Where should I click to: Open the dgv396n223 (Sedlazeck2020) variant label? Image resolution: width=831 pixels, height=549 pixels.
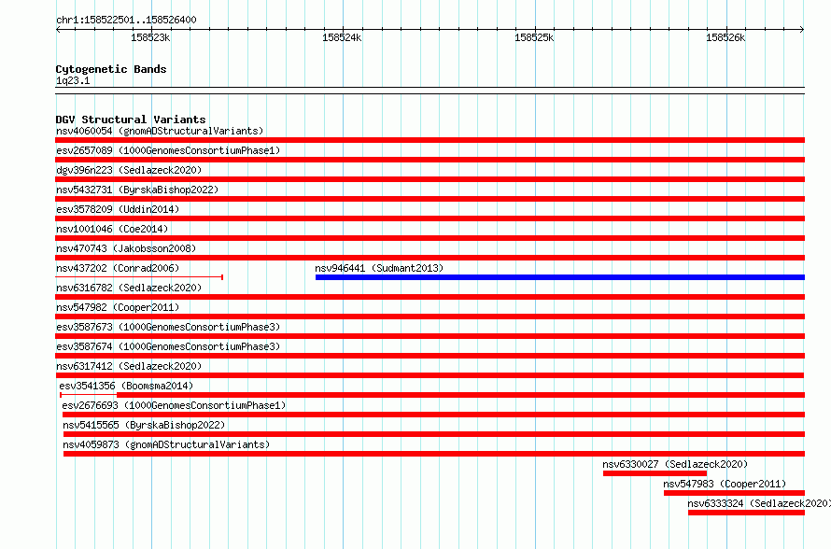(129, 170)
